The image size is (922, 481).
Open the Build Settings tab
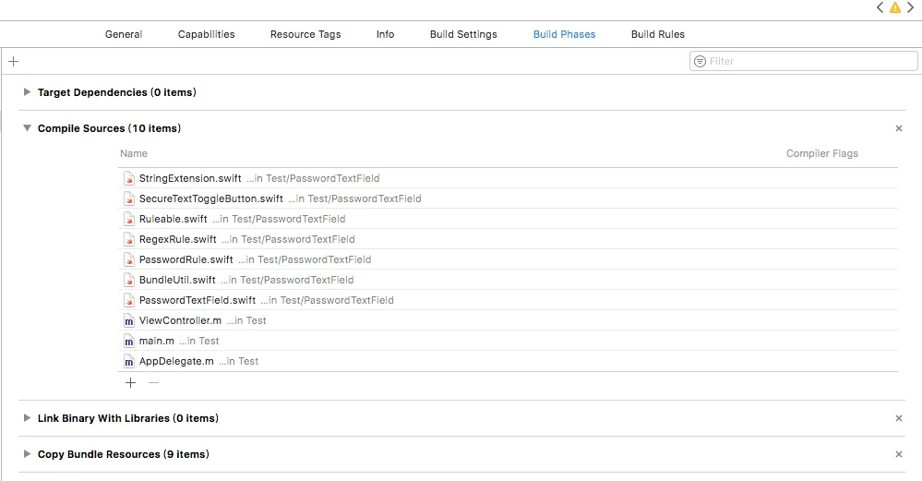point(463,34)
